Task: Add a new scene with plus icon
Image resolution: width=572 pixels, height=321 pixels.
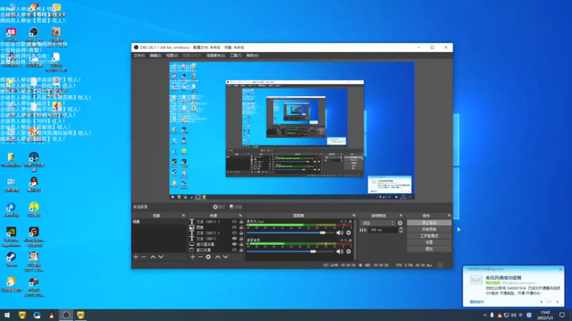Action: [x=136, y=257]
